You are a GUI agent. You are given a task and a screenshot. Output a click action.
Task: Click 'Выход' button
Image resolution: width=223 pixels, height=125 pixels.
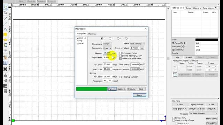coord(139,95)
